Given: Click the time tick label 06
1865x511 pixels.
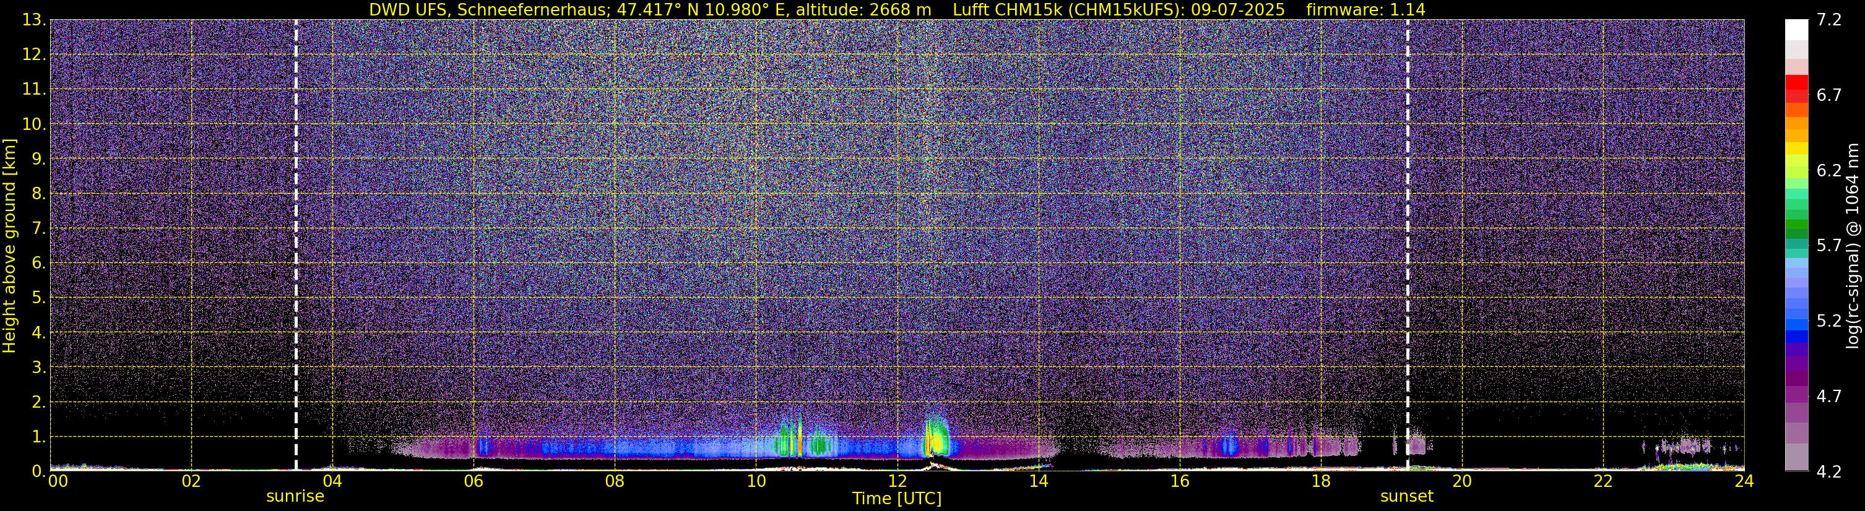Looking at the screenshot, I should pyautogui.click(x=474, y=481).
